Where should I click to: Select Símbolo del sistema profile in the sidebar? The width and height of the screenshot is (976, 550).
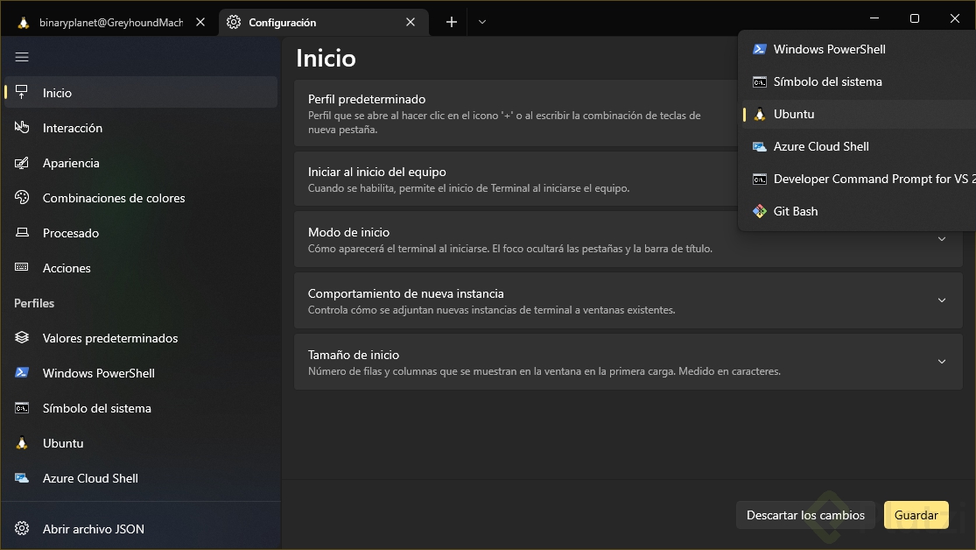141,408
